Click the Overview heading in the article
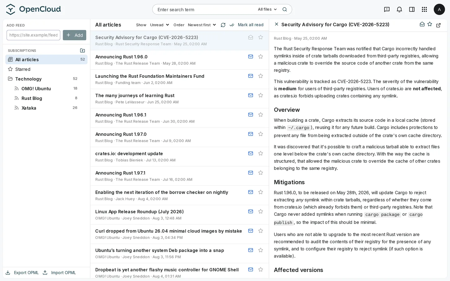The width and height of the screenshot is (450, 281). click(x=287, y=110)
